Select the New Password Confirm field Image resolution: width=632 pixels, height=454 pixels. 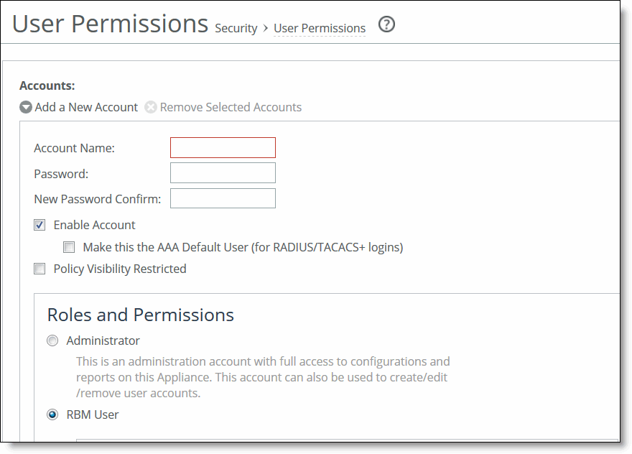click(x=223, y=198)
